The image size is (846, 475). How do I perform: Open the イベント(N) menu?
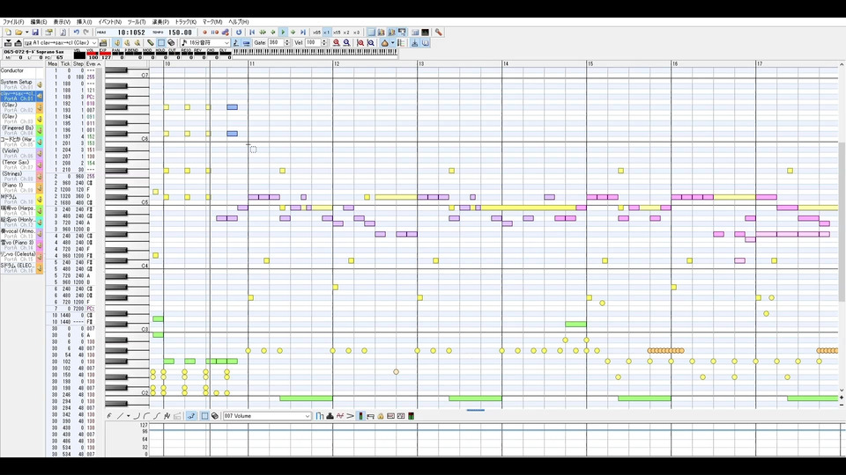tap(109, 22)
